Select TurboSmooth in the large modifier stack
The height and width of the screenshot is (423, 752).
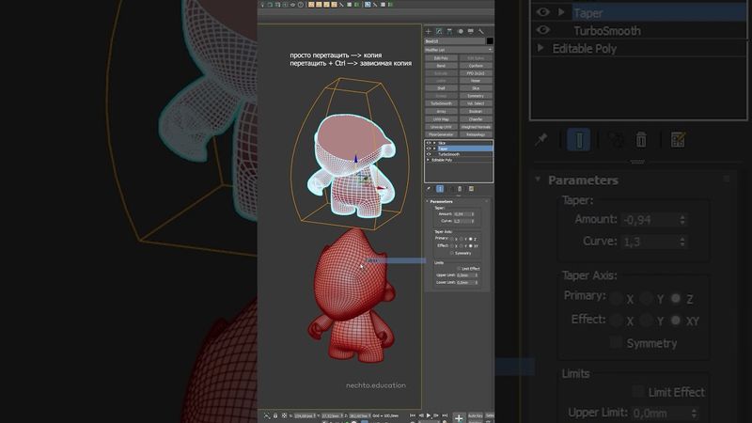(x=607, y=31)
